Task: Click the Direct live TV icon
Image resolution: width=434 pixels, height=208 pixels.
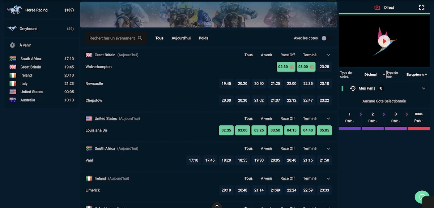Action: 377,8
